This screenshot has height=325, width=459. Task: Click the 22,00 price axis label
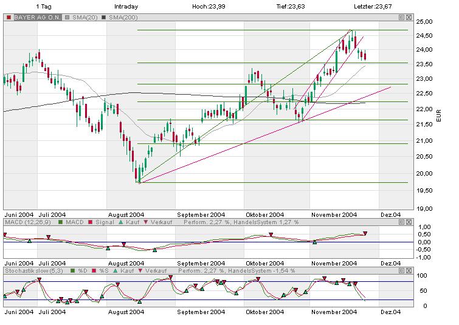coord(424,109)
